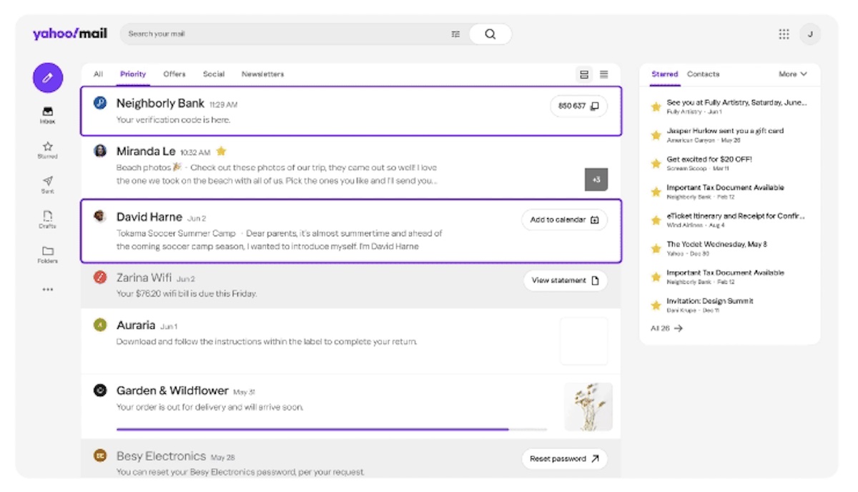Open the J profile avatar

click(x=810, y=34)
